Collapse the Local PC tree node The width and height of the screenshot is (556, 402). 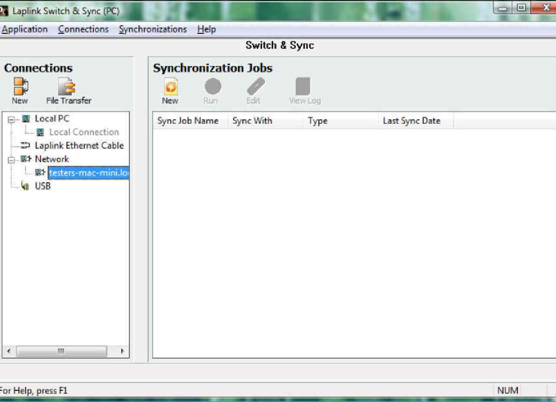[x=11, y=119]
